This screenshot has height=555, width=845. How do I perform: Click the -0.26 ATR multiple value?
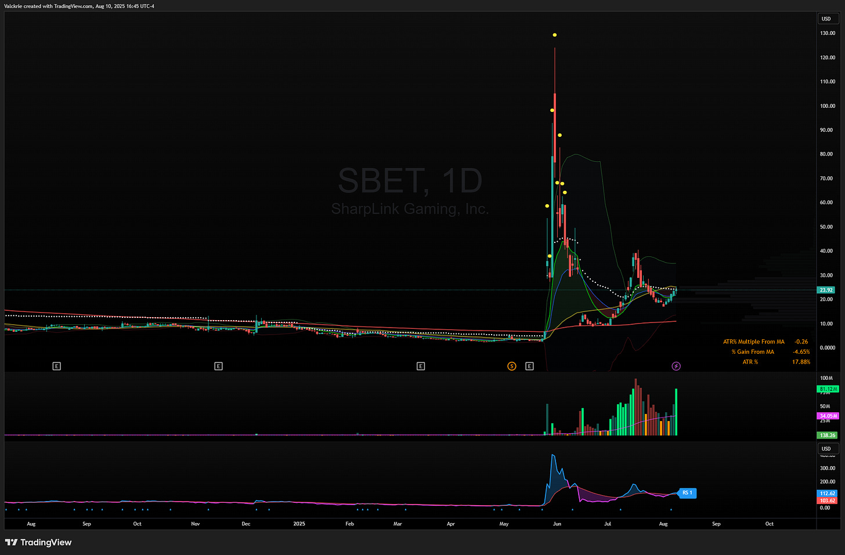tap(801, 342)
